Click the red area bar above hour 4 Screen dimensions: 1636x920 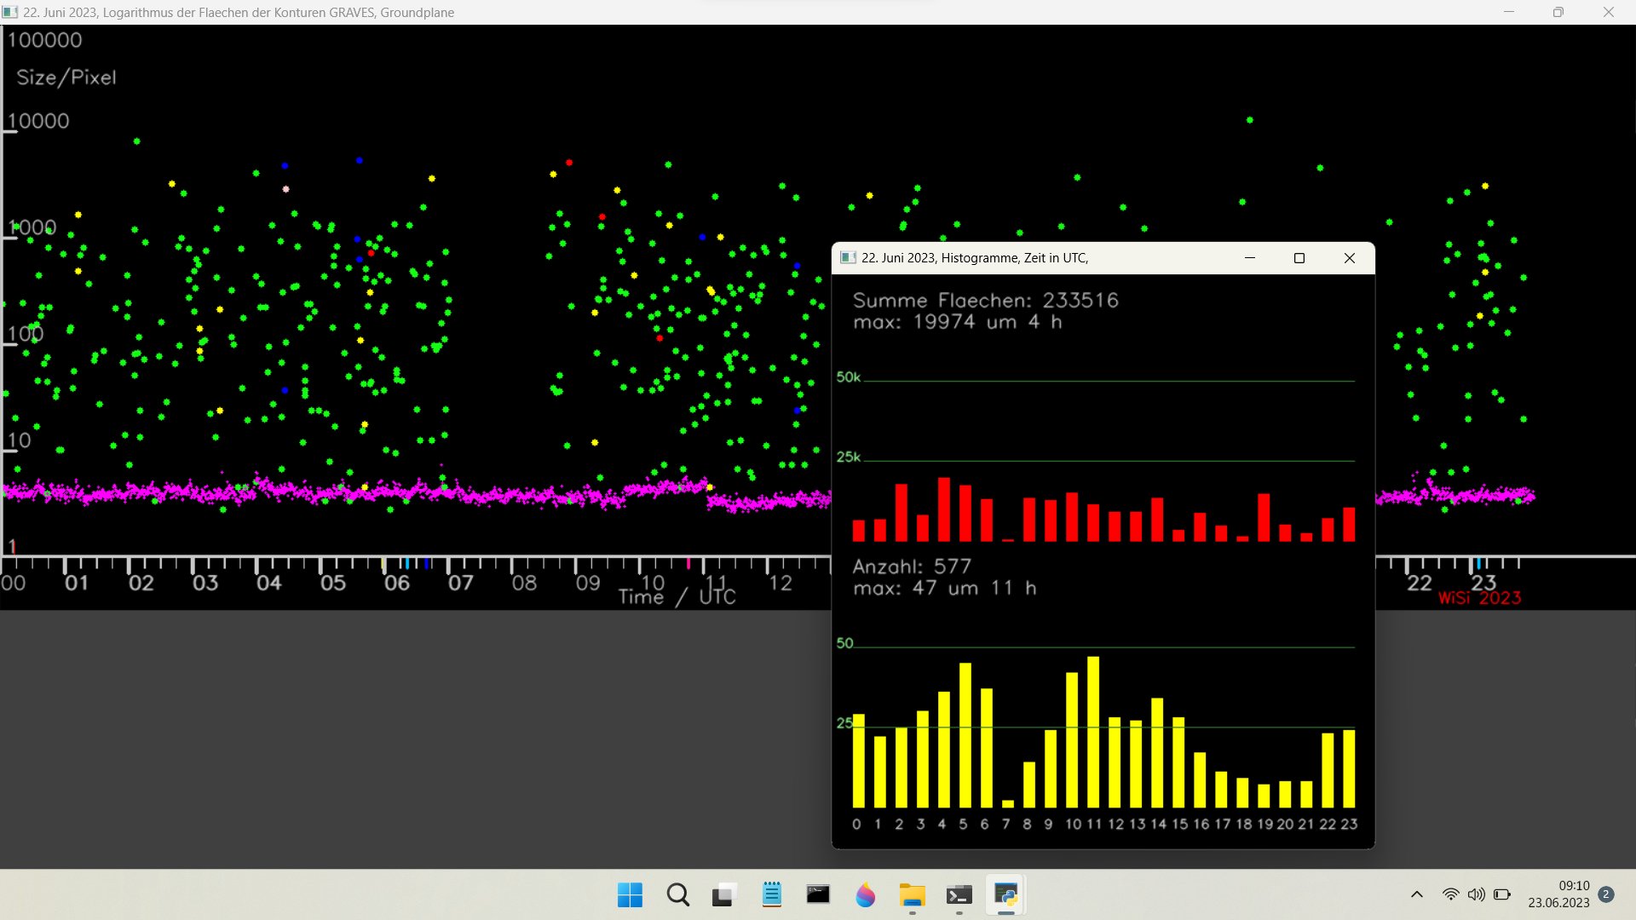[944, 509]
